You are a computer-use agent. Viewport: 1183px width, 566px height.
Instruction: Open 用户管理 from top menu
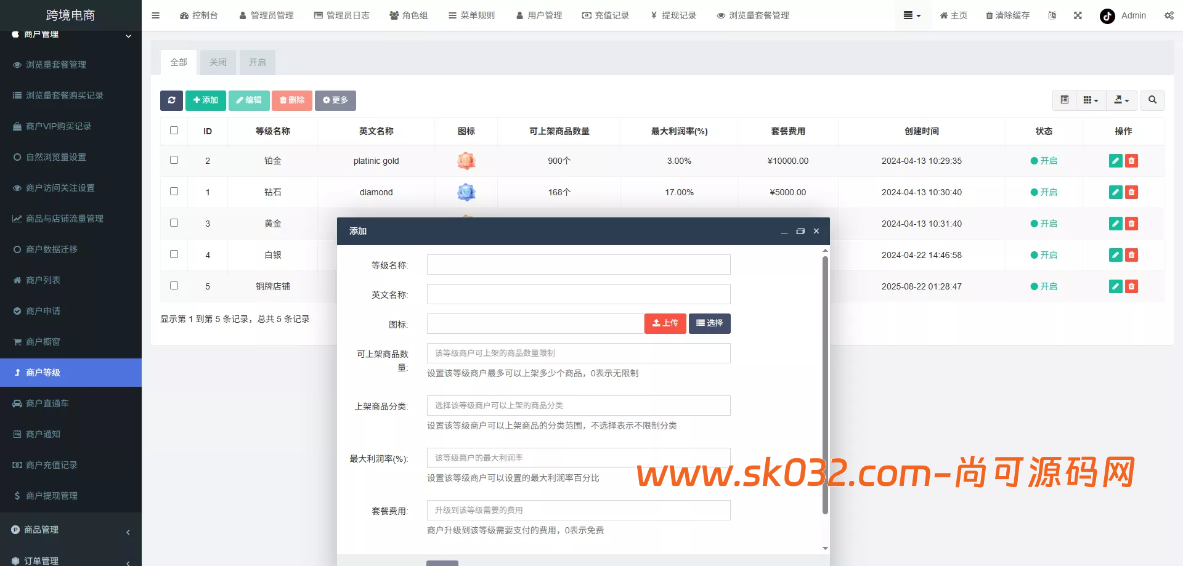pos(539,15)
